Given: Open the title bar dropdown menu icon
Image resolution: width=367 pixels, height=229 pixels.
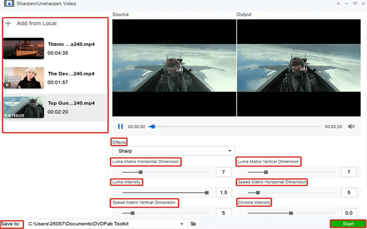Looking at the screenshot, I should click(x=339, y=4).
